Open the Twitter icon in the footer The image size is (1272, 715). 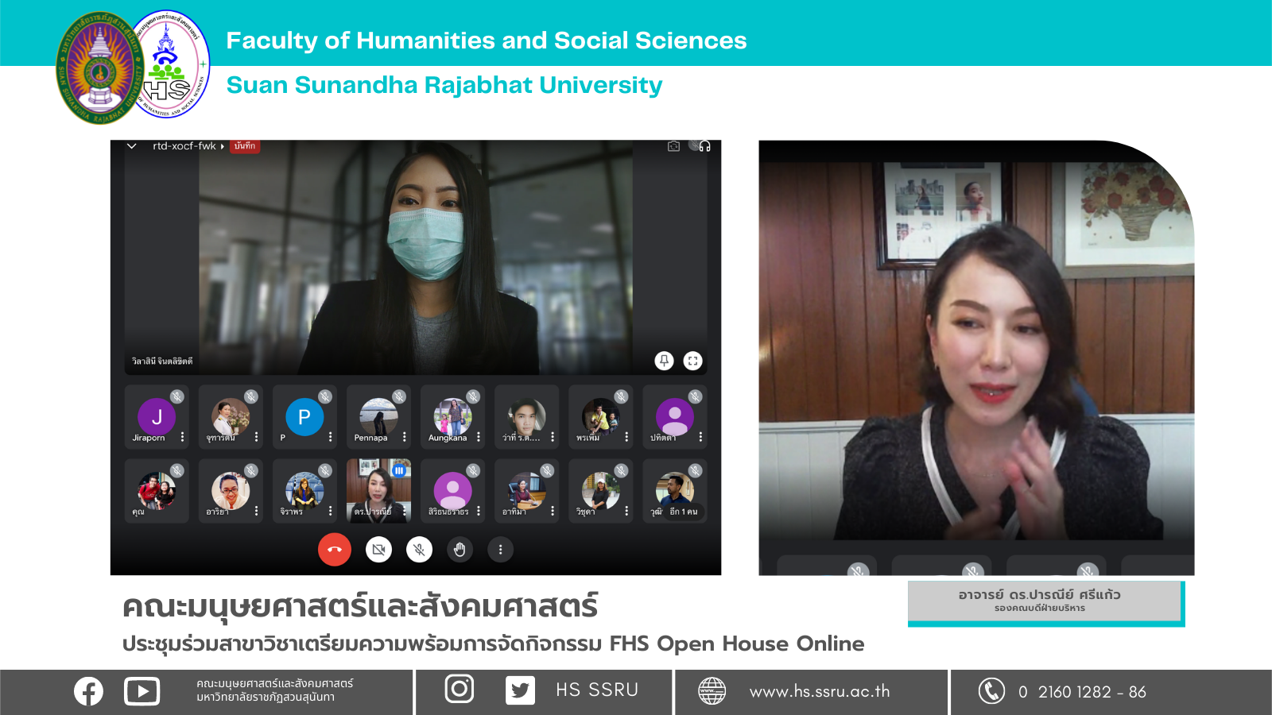point(520,690)
